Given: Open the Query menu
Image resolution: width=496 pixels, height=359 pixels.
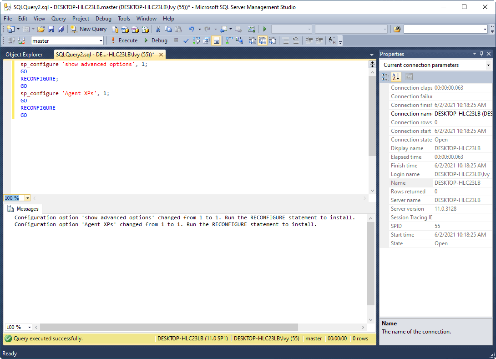Looking at the screenshot, I should pyautogui.click(x=59, y=19).
